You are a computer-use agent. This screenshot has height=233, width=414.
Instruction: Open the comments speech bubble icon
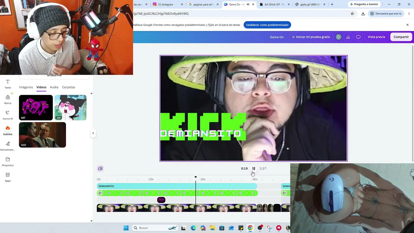[358, 37]
